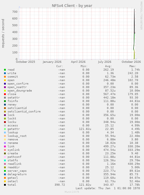Click the 'January 2026' x-axis label
The height and width of the screenshot is (195, 144).
tap(52, 62)
